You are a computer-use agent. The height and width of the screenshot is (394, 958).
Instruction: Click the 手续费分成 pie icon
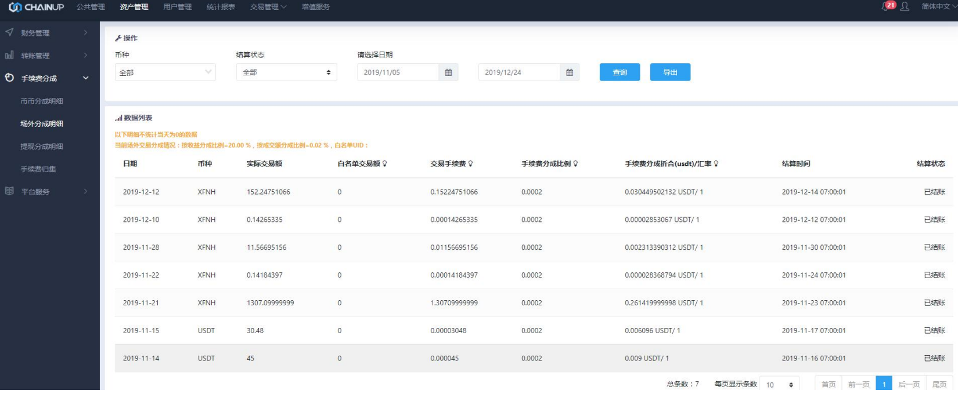(9, 78)
